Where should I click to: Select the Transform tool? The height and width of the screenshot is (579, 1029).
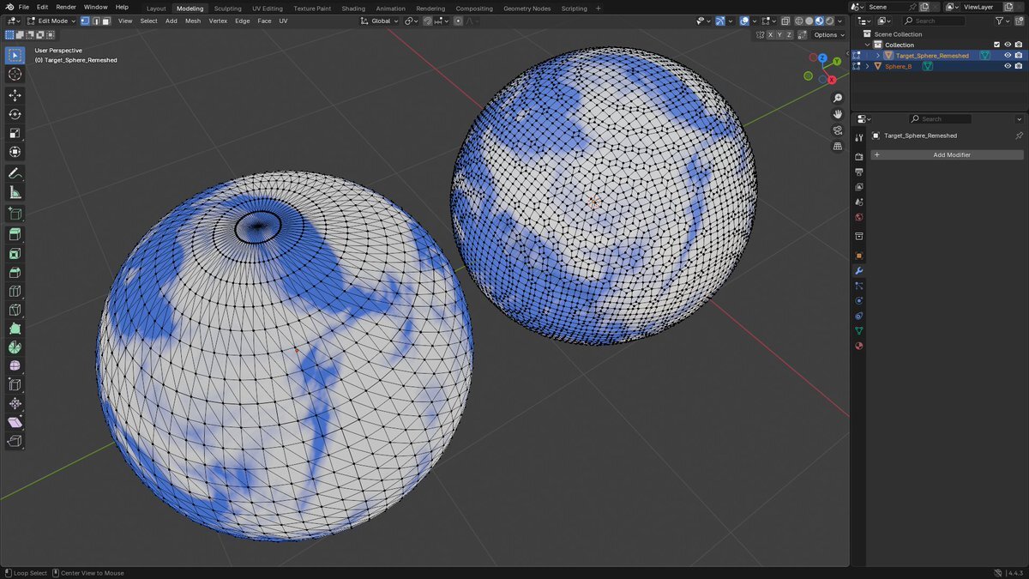tap(15, 152)
